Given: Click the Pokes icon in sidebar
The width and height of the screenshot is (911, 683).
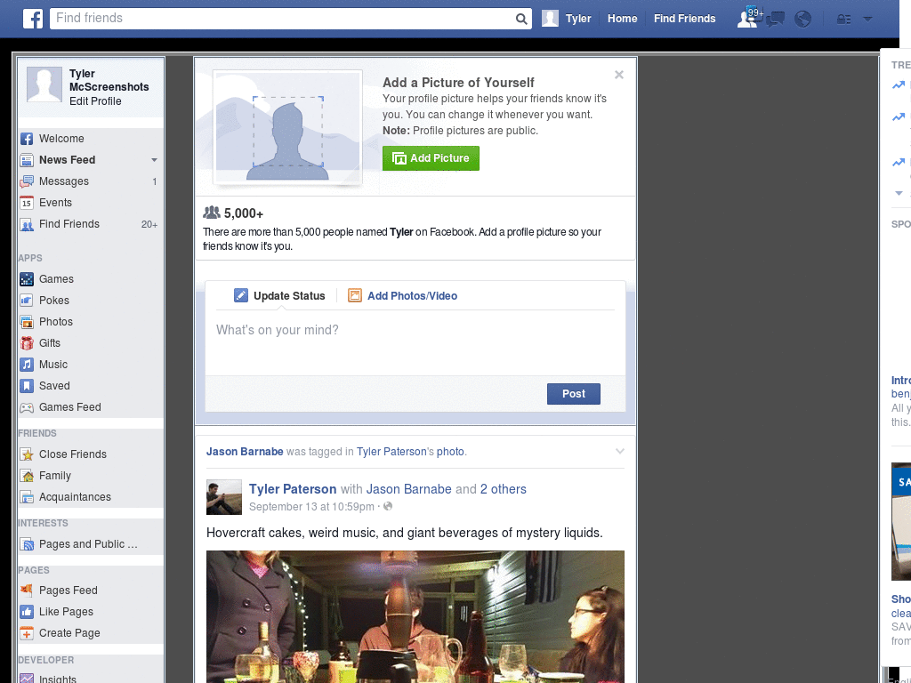Looking at the screenshot, I should [x=27, y=301].
